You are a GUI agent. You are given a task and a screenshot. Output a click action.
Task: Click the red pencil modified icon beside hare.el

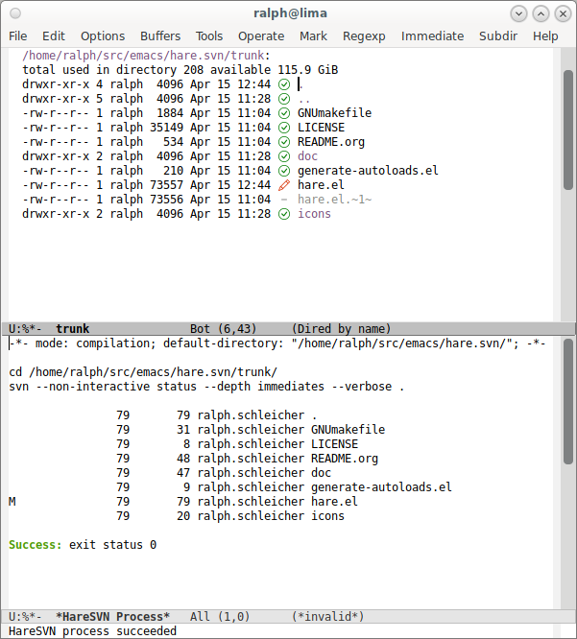tap(284, 185)
